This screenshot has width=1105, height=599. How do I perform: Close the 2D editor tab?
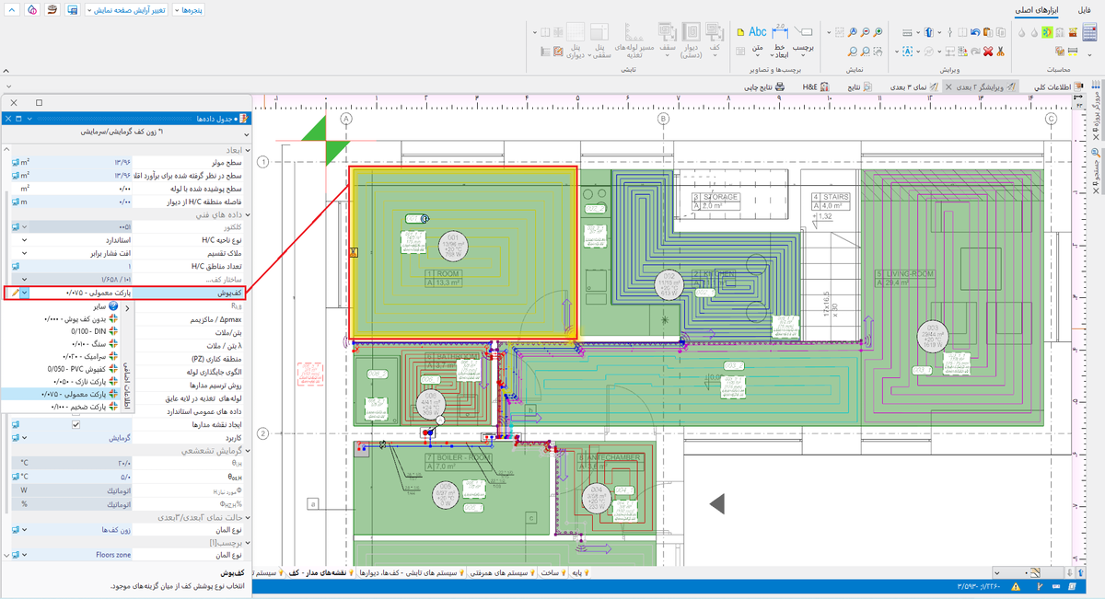coord(948,86)
